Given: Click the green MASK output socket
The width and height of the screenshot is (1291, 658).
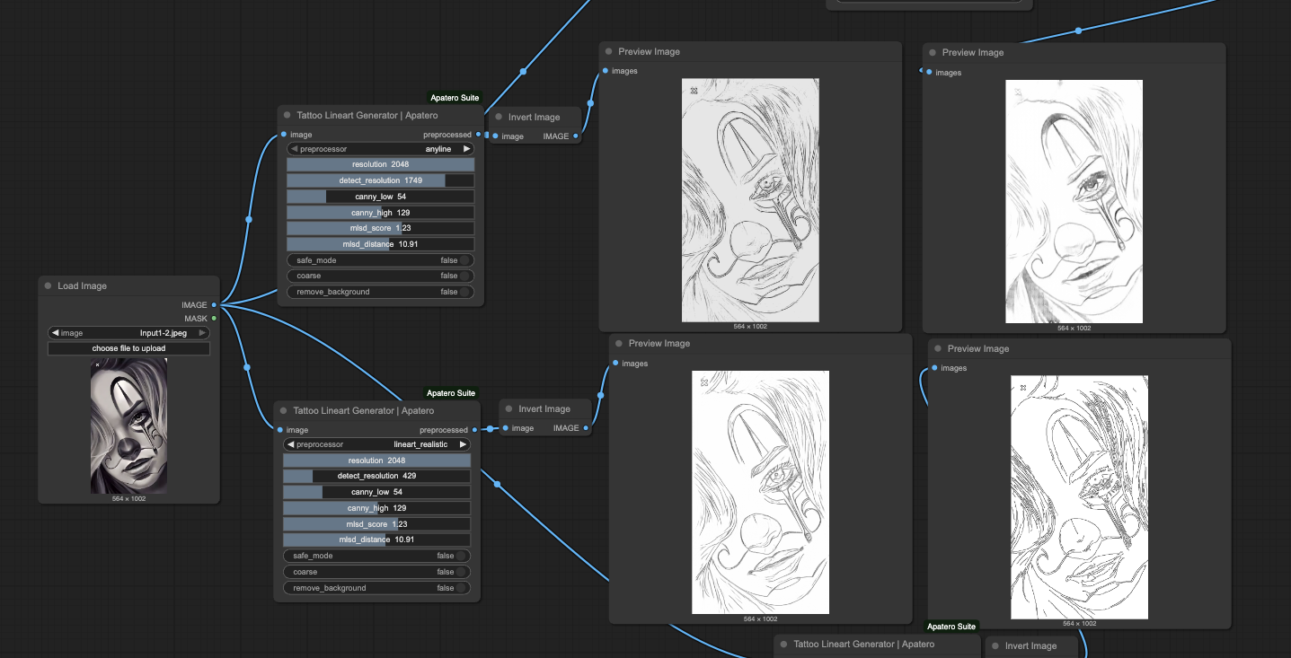Looking at the screenshot, I should [214, 318].
